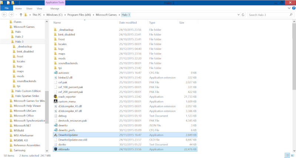Open recent locations dropdown arrow

16,15
